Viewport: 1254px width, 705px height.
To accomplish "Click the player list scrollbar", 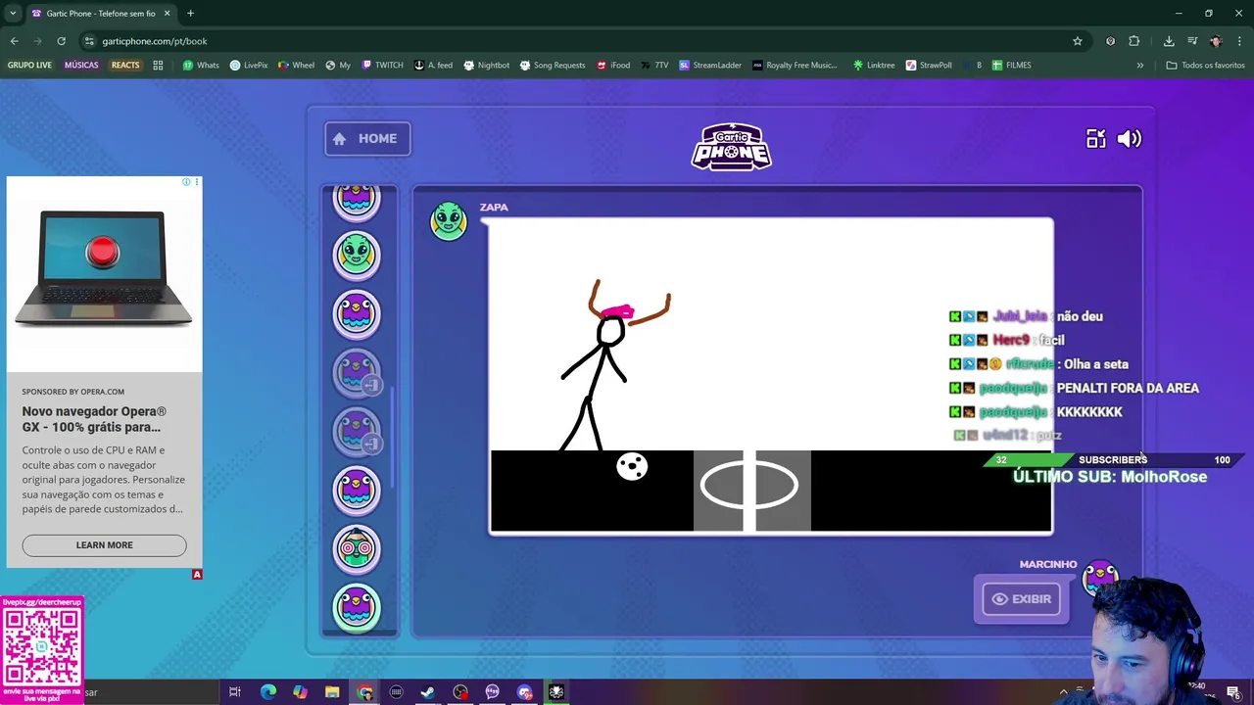I will coord(392,436).
